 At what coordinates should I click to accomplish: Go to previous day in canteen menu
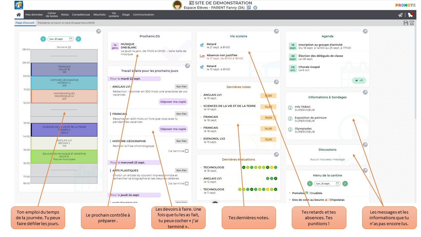point(310,184)
